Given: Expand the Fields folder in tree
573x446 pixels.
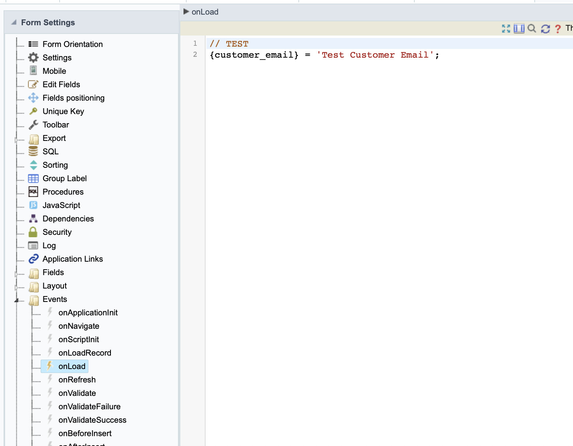Looking at the screenshot, I should [x=16, y=274].
